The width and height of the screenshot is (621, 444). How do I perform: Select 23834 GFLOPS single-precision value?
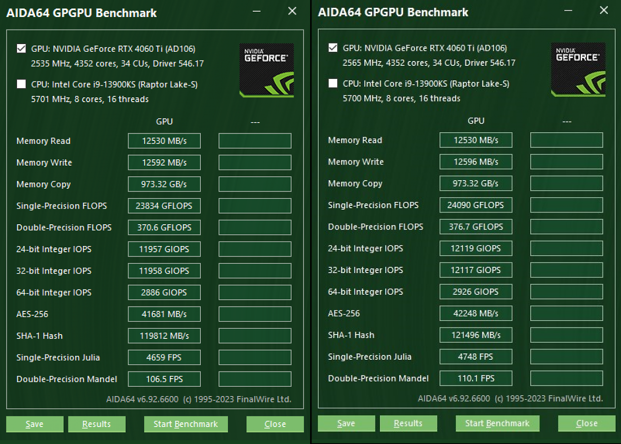point(164,206)
